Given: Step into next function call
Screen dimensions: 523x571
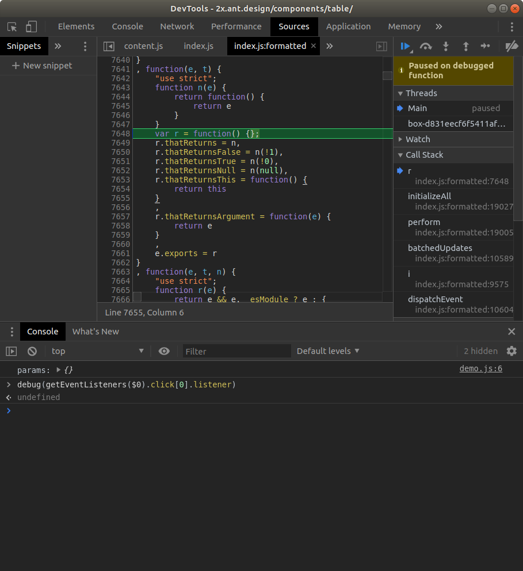Looking at the screenshot, I should (x=445, y=46).
